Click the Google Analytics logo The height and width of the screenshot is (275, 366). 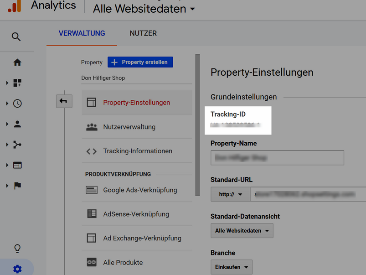15,6
